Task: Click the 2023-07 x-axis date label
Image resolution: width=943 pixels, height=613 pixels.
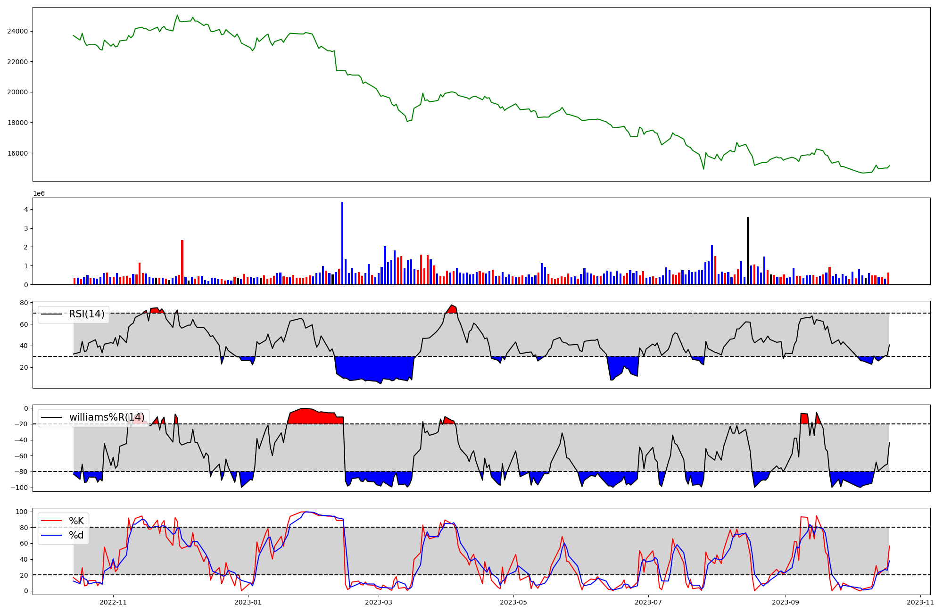Action: (x=648, y=602)
